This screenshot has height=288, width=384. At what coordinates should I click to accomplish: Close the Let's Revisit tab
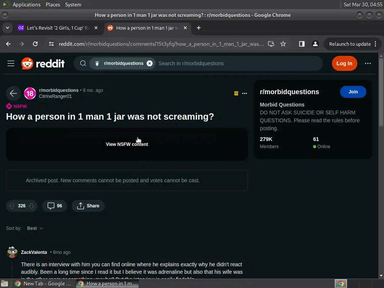coord(96,28)
